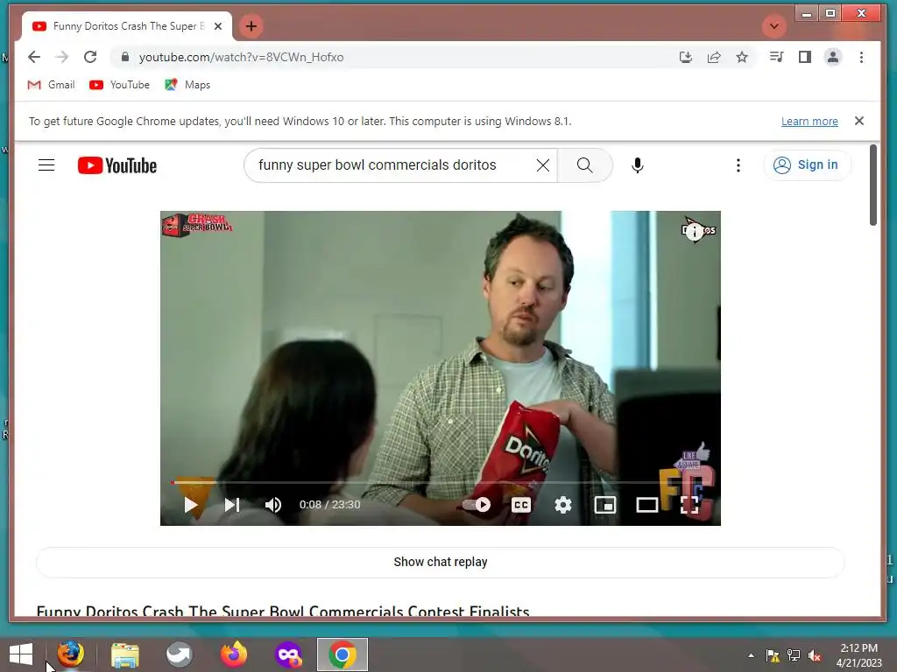The height and width of the screenshot is (672, 897).
Task: Close the Funny Doritos tab
Action: coord(218,26)
